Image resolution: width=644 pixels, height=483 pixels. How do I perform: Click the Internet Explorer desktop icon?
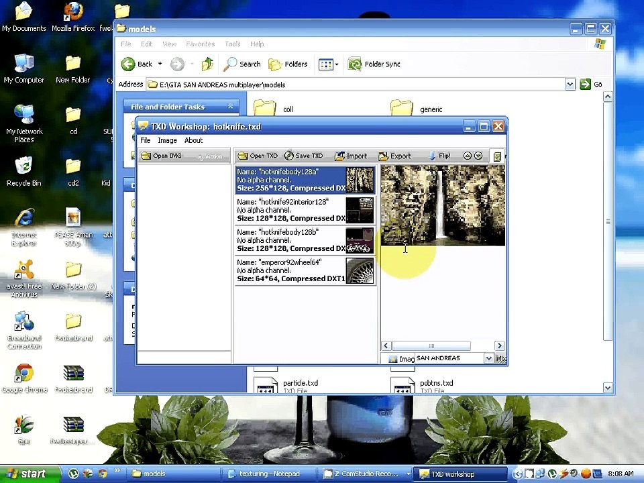pyautogui.click(x=24, y=227)
